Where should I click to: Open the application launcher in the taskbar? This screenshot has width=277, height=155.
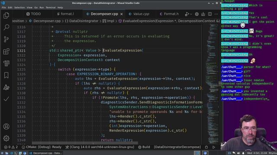click(2, 153)
